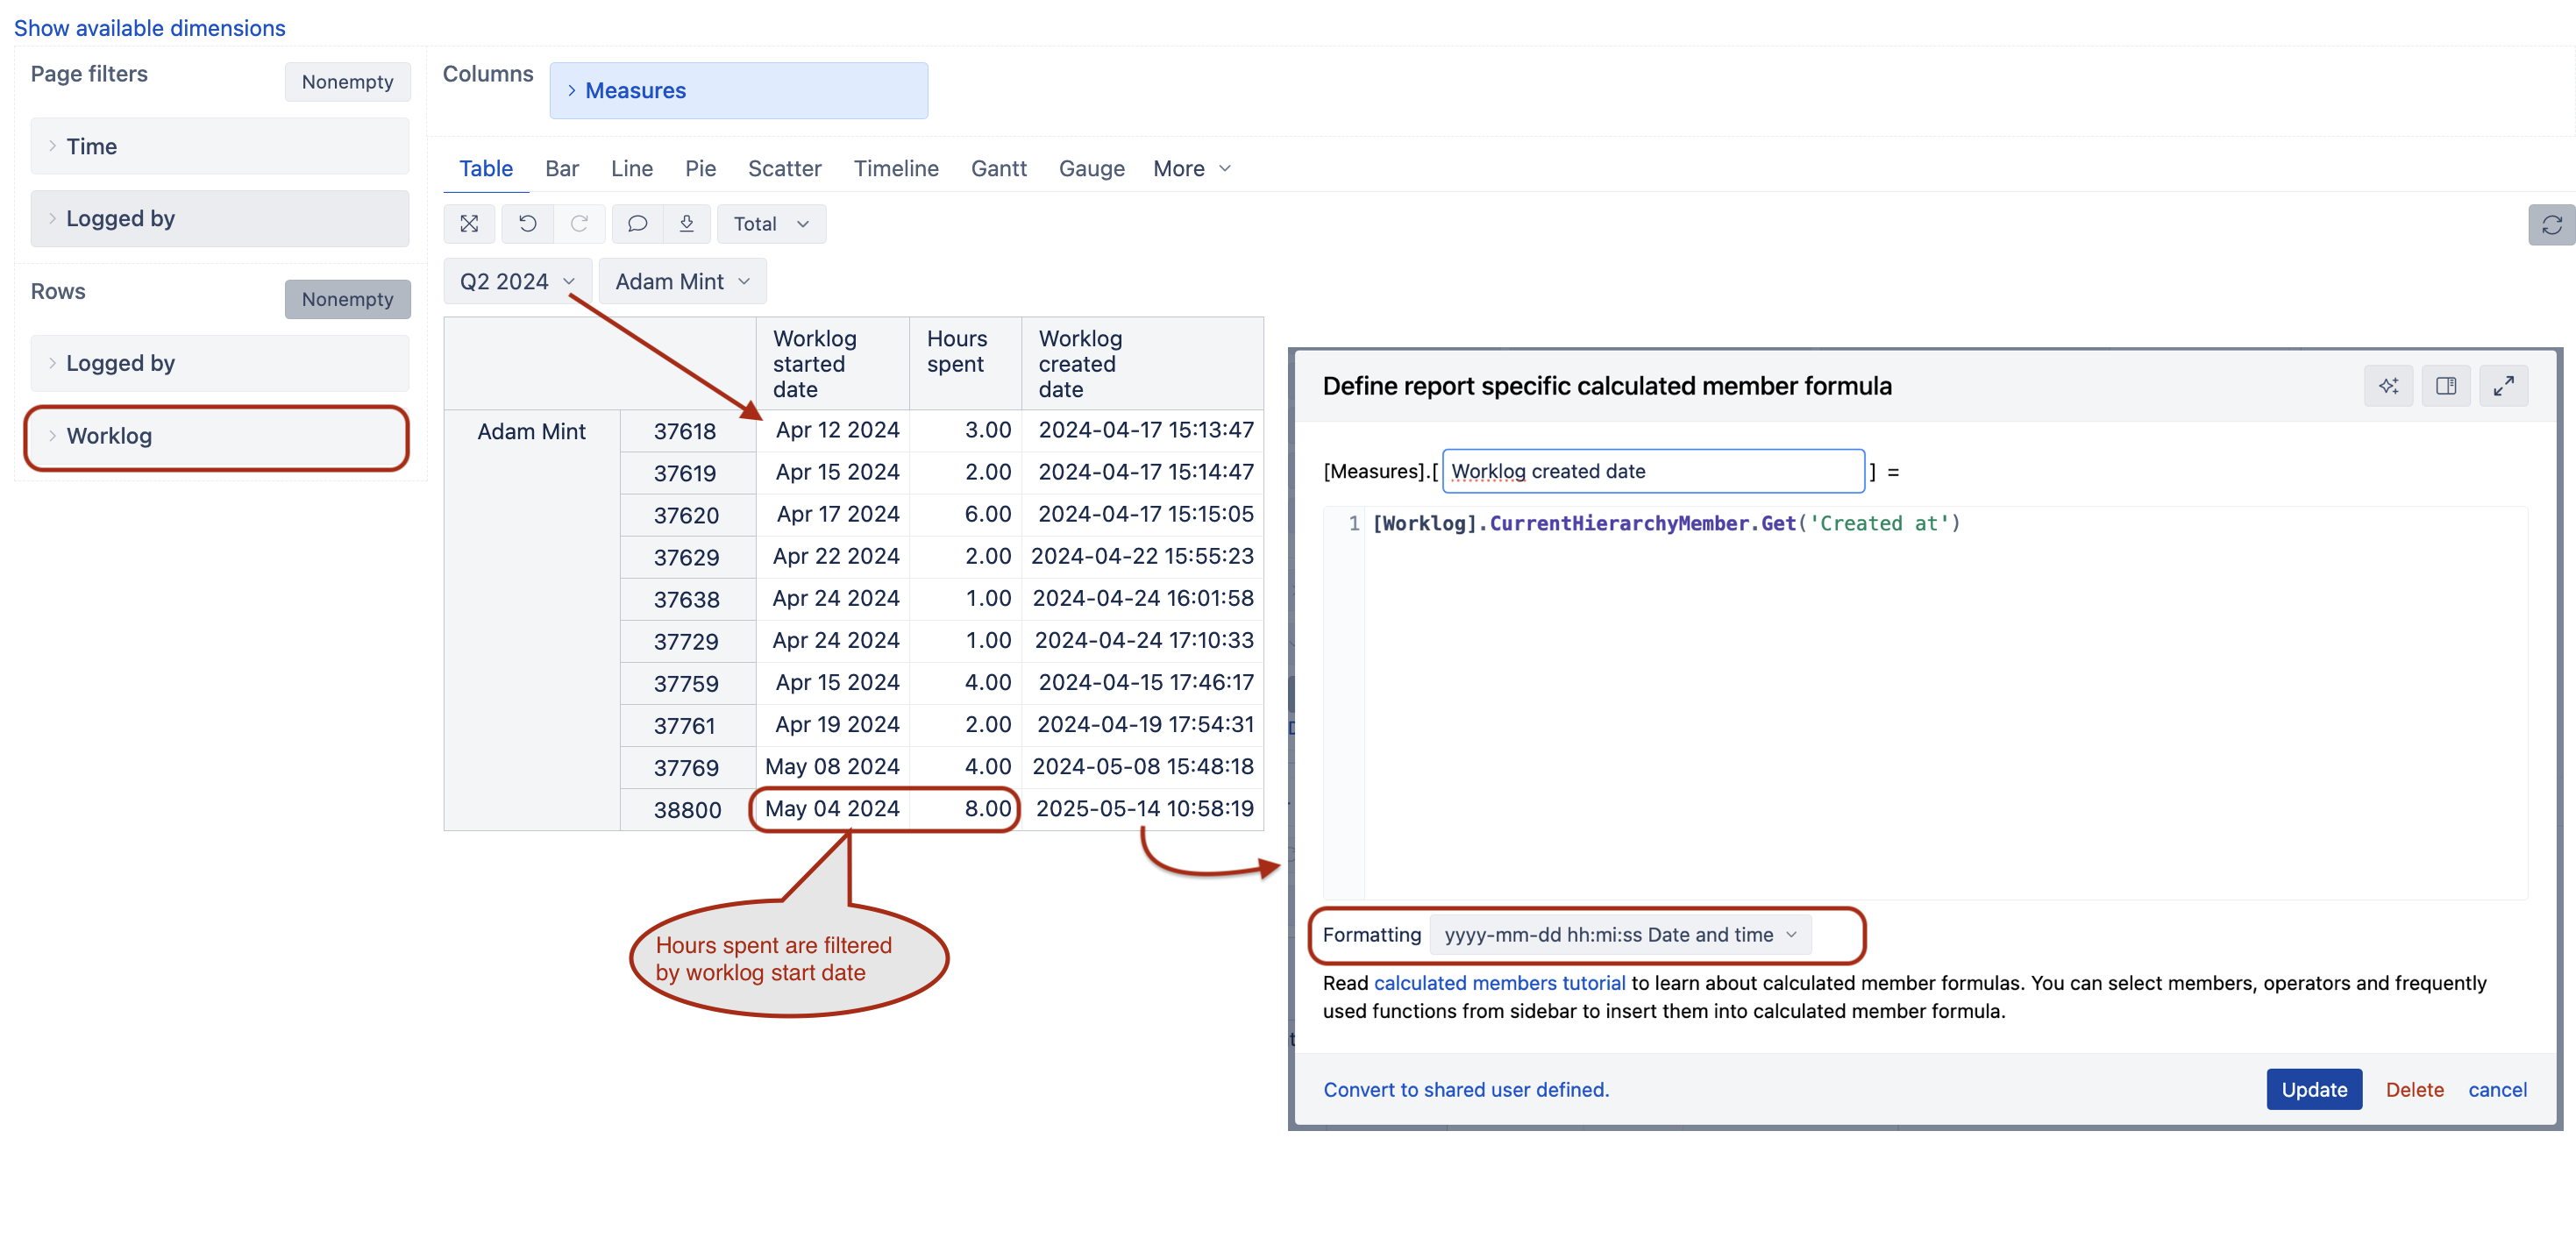Click the Worklog created date column header
This screenshot has width=2576, height=1252.
(x=1142, y=364)
